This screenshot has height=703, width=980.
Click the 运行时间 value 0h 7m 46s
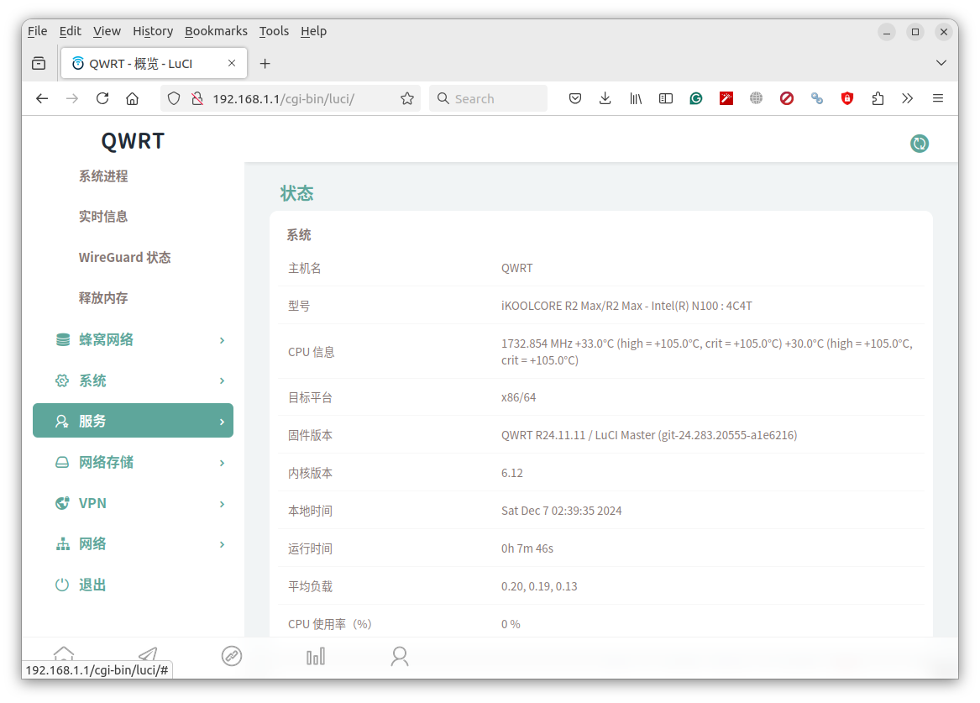[x=527, y=548]
